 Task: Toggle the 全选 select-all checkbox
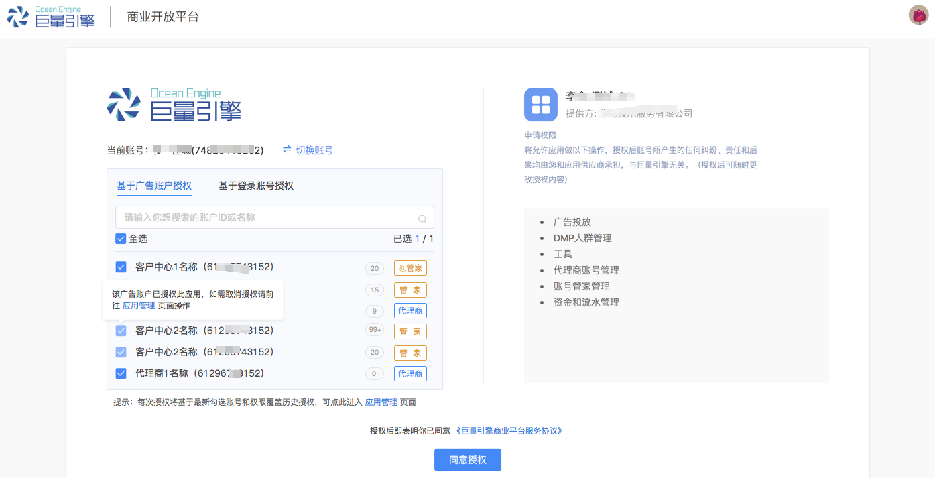click(x=121, y=239)
